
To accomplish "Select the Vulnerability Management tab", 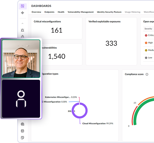I will pos(81,12).
